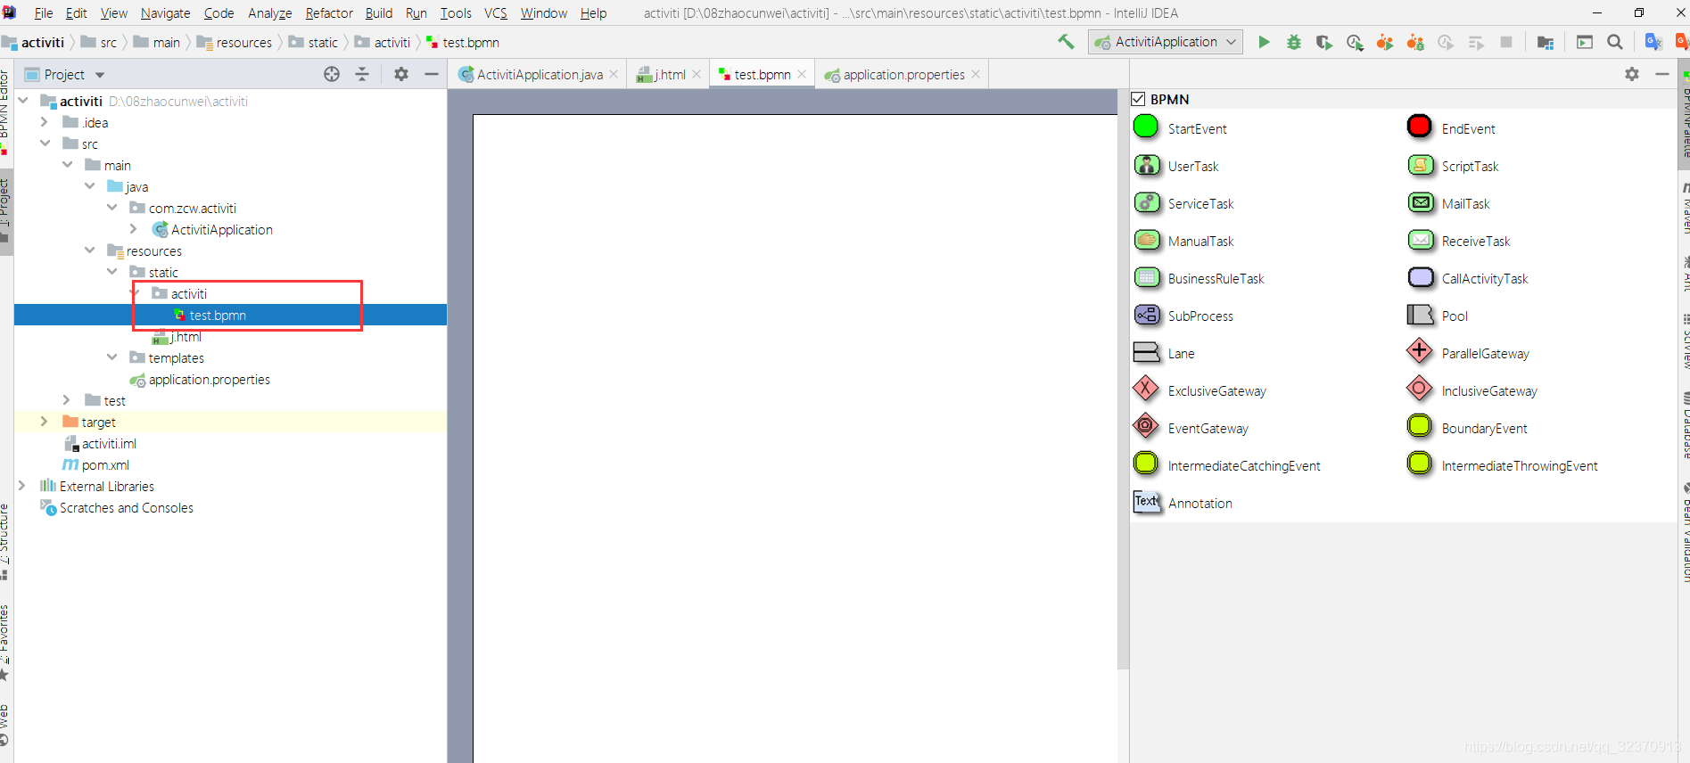This screenshot has width=1690, height=763.
Task: Select the EndEvent palette icon
Action: (x=1420, y=127)
